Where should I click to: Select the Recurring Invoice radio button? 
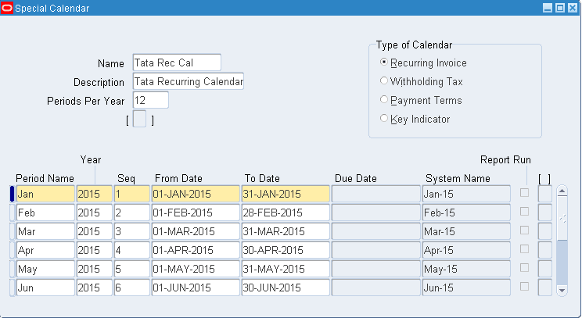click(x=383, y=63)
